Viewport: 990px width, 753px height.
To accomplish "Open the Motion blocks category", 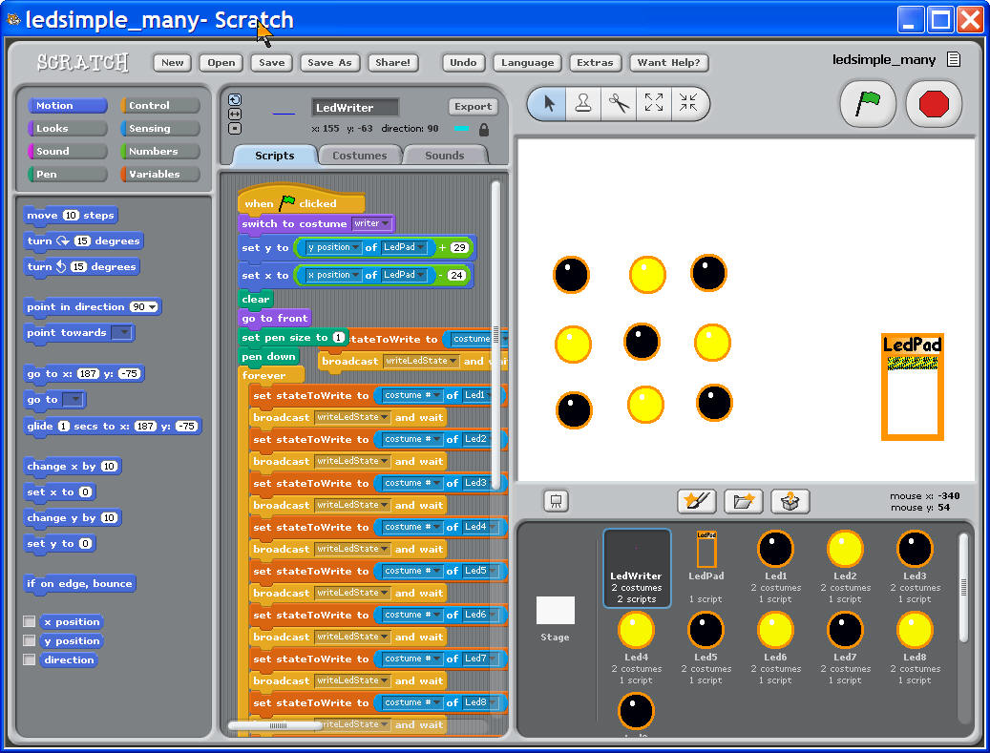I will (68, 105).
